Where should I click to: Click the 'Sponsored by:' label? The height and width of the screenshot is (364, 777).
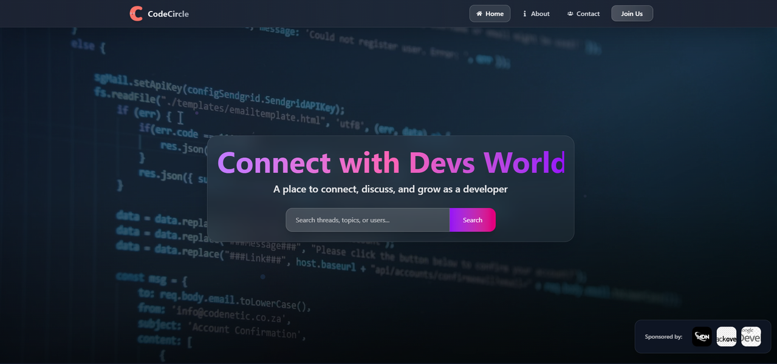663,337
